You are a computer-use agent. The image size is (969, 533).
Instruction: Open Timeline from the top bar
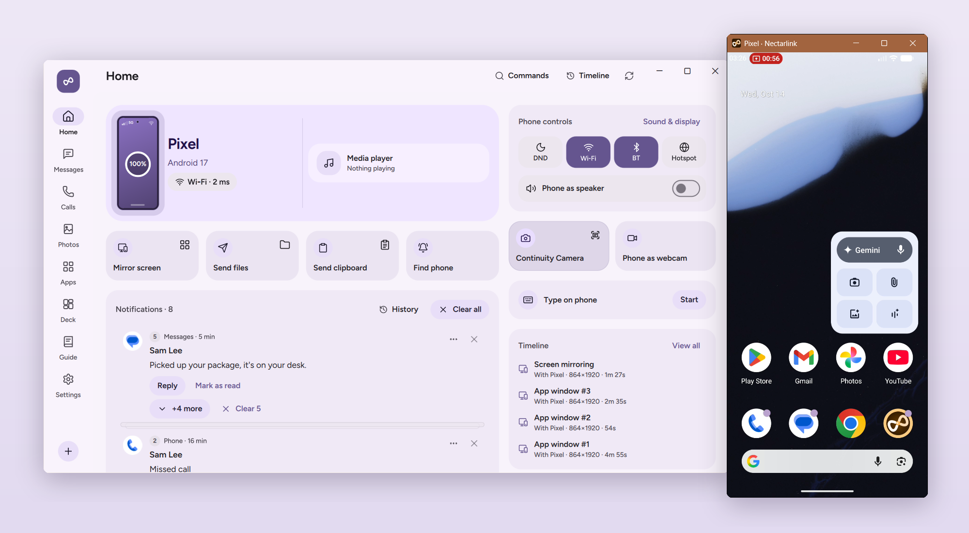click(588, 76)
